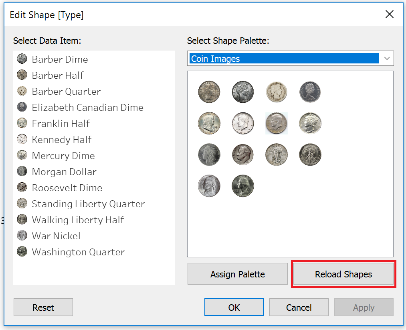Screen dimensions: 406x330
Task: Pick the Kennedy coin with light-blue background
Action: coord(277,123)
